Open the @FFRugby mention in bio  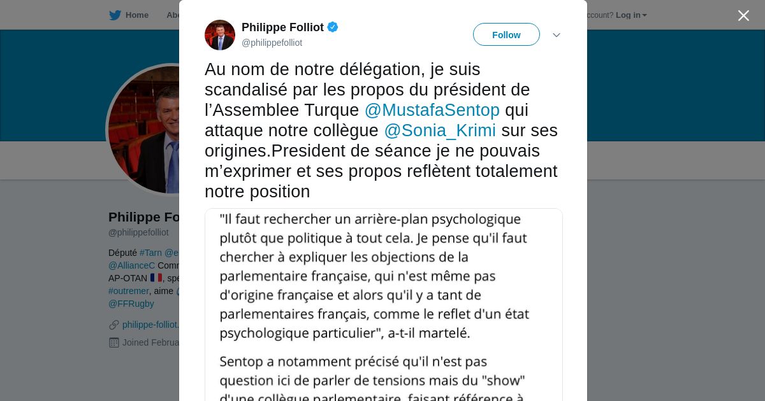pos(131,304)
